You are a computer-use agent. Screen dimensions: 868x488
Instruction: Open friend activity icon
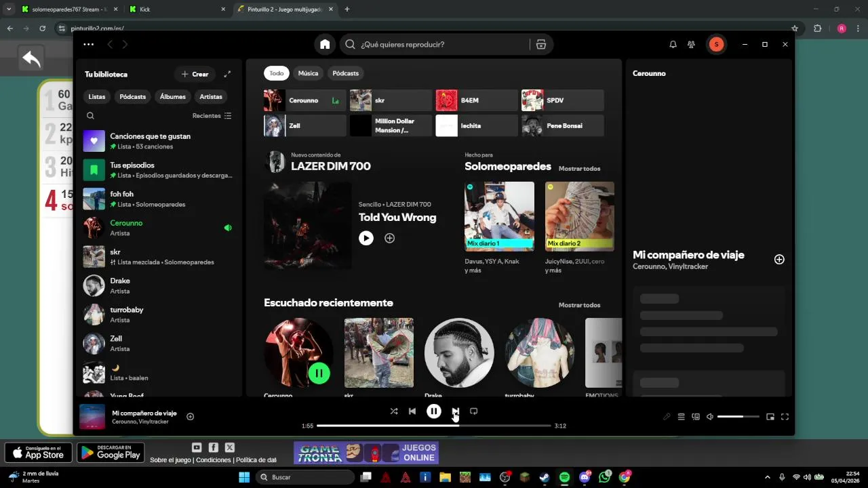(691, 44)
